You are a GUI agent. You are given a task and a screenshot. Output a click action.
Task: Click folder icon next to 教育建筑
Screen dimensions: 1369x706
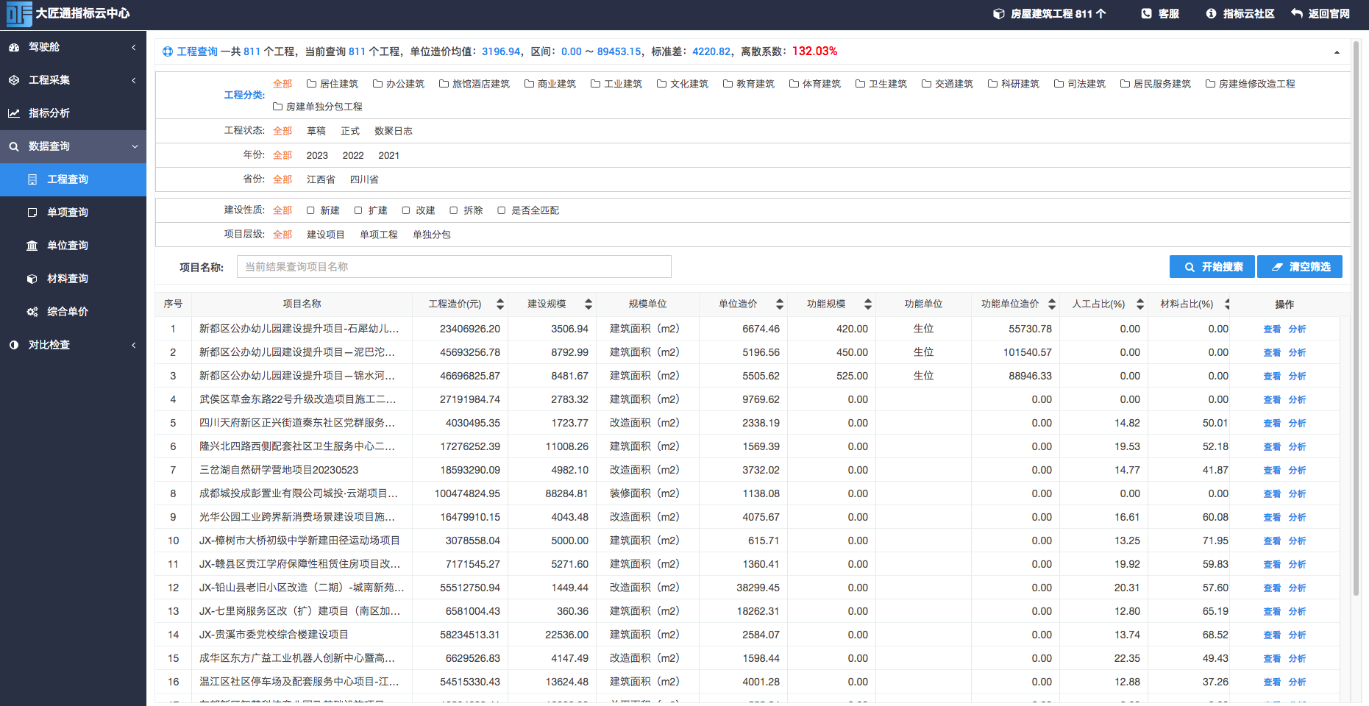tap(728, 84)
